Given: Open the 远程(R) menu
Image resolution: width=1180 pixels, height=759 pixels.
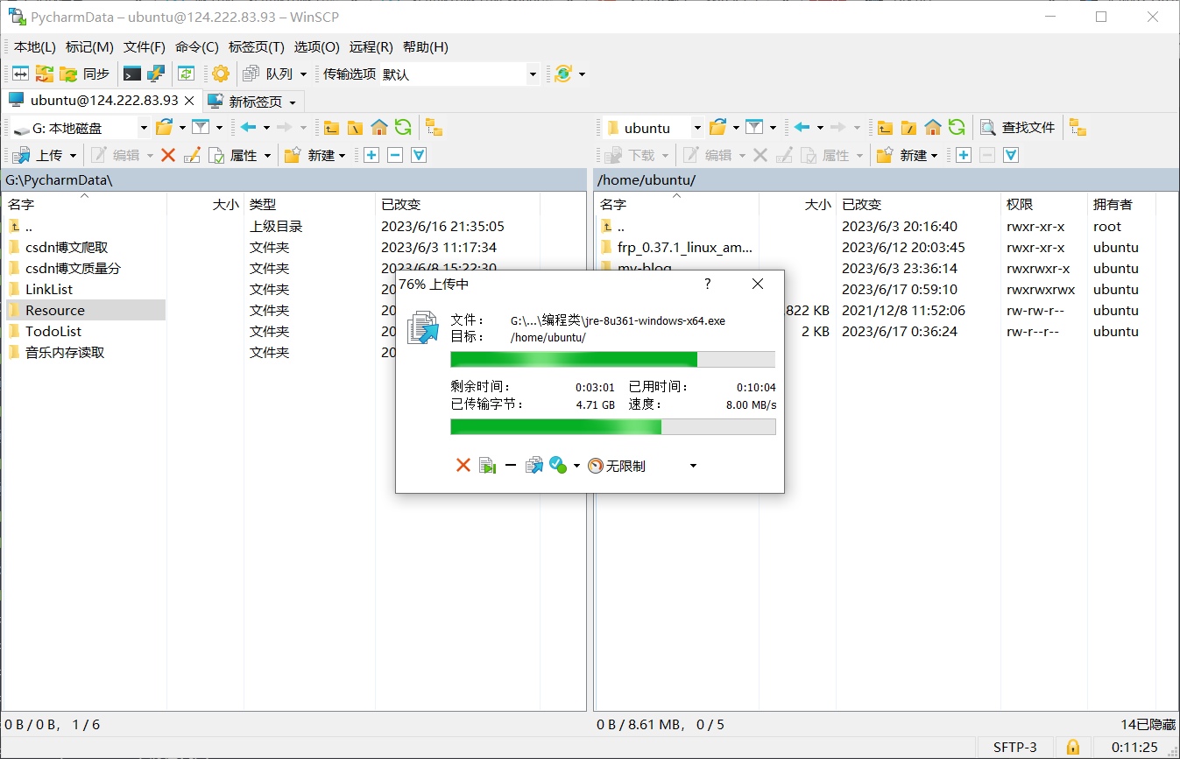Looking at the screenshot, I should [x=371, y=46].
